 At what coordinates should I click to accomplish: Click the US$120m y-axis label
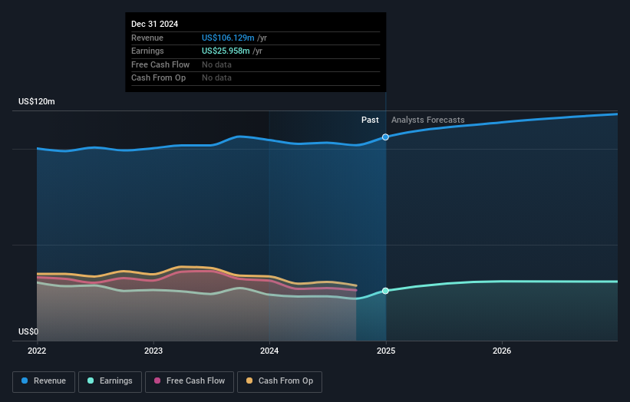tap(37, 101)
